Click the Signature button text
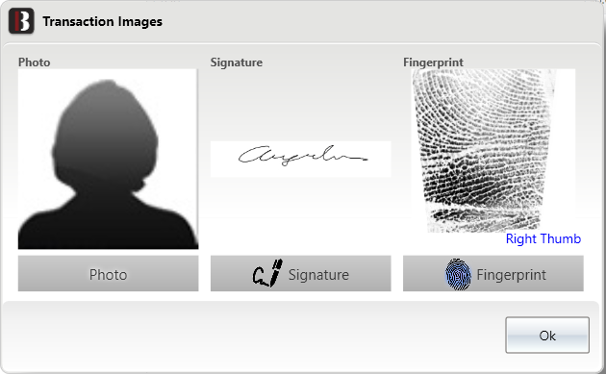This screenshot has height=374, width=606. 318,275
